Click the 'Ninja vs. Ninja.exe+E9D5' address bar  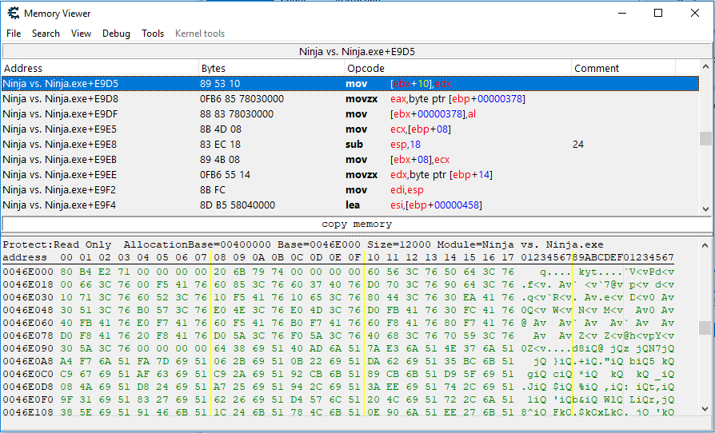click(x=357, y=51)
